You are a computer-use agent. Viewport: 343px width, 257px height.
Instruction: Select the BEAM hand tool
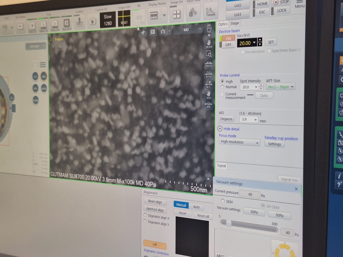[209, 43]
